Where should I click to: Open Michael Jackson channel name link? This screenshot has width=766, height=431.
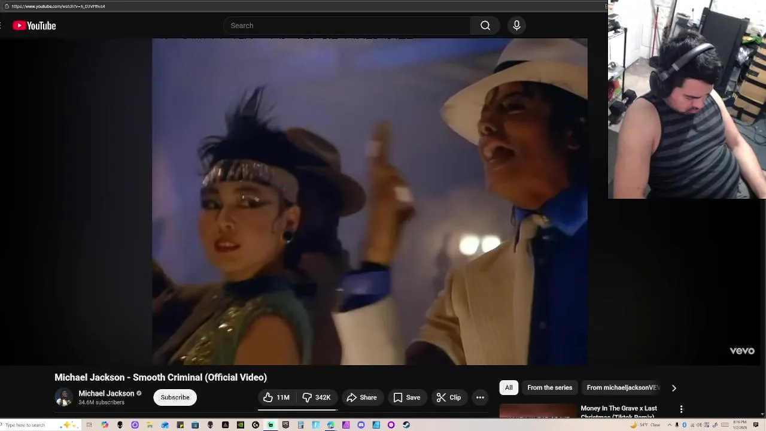coord(107,393)
